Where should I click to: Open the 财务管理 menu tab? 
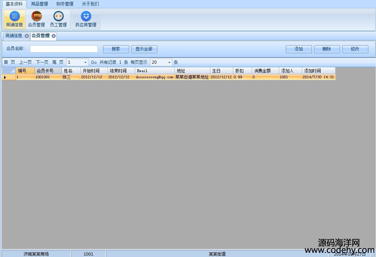click(65, 4)
